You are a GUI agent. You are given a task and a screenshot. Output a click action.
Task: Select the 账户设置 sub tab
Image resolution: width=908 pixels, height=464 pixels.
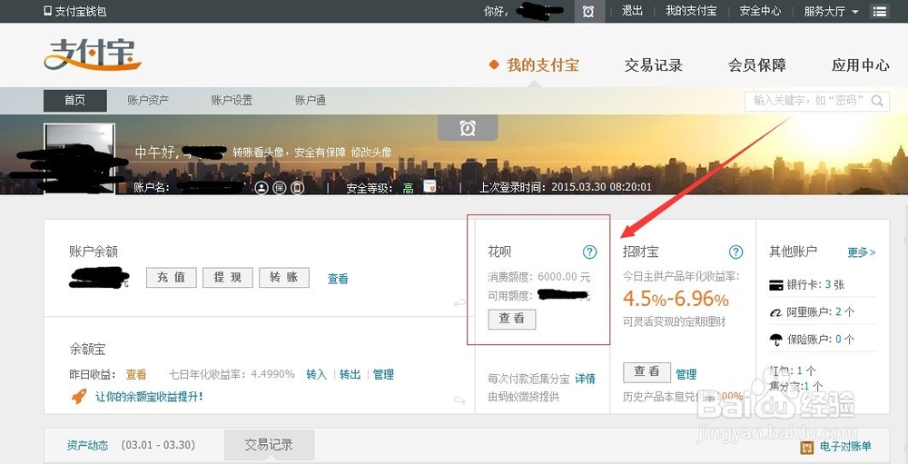tap(232, 100)
